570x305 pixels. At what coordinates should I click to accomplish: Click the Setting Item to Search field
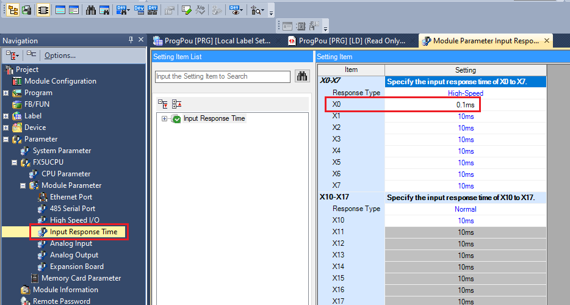coord(223,76)
